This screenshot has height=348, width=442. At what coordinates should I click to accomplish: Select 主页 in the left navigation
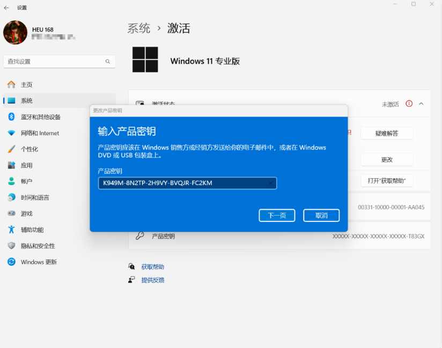(27, 85)
